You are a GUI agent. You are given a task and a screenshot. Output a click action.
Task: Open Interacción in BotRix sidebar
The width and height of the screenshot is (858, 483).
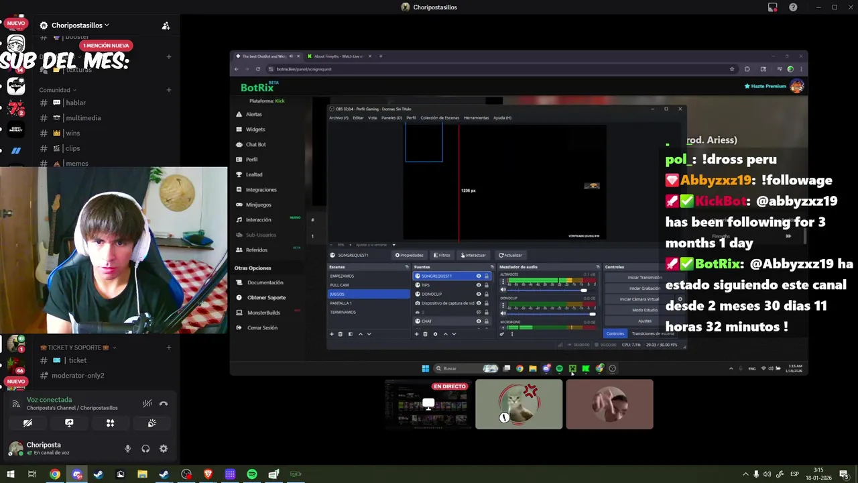tap(258, 219)
